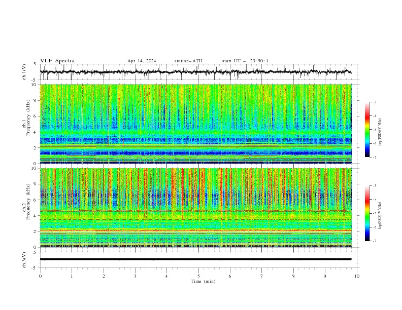Click the ch.2 spectrogram color scale bar
The height and width of the screenshot is (310, 402).
[367, 213]
